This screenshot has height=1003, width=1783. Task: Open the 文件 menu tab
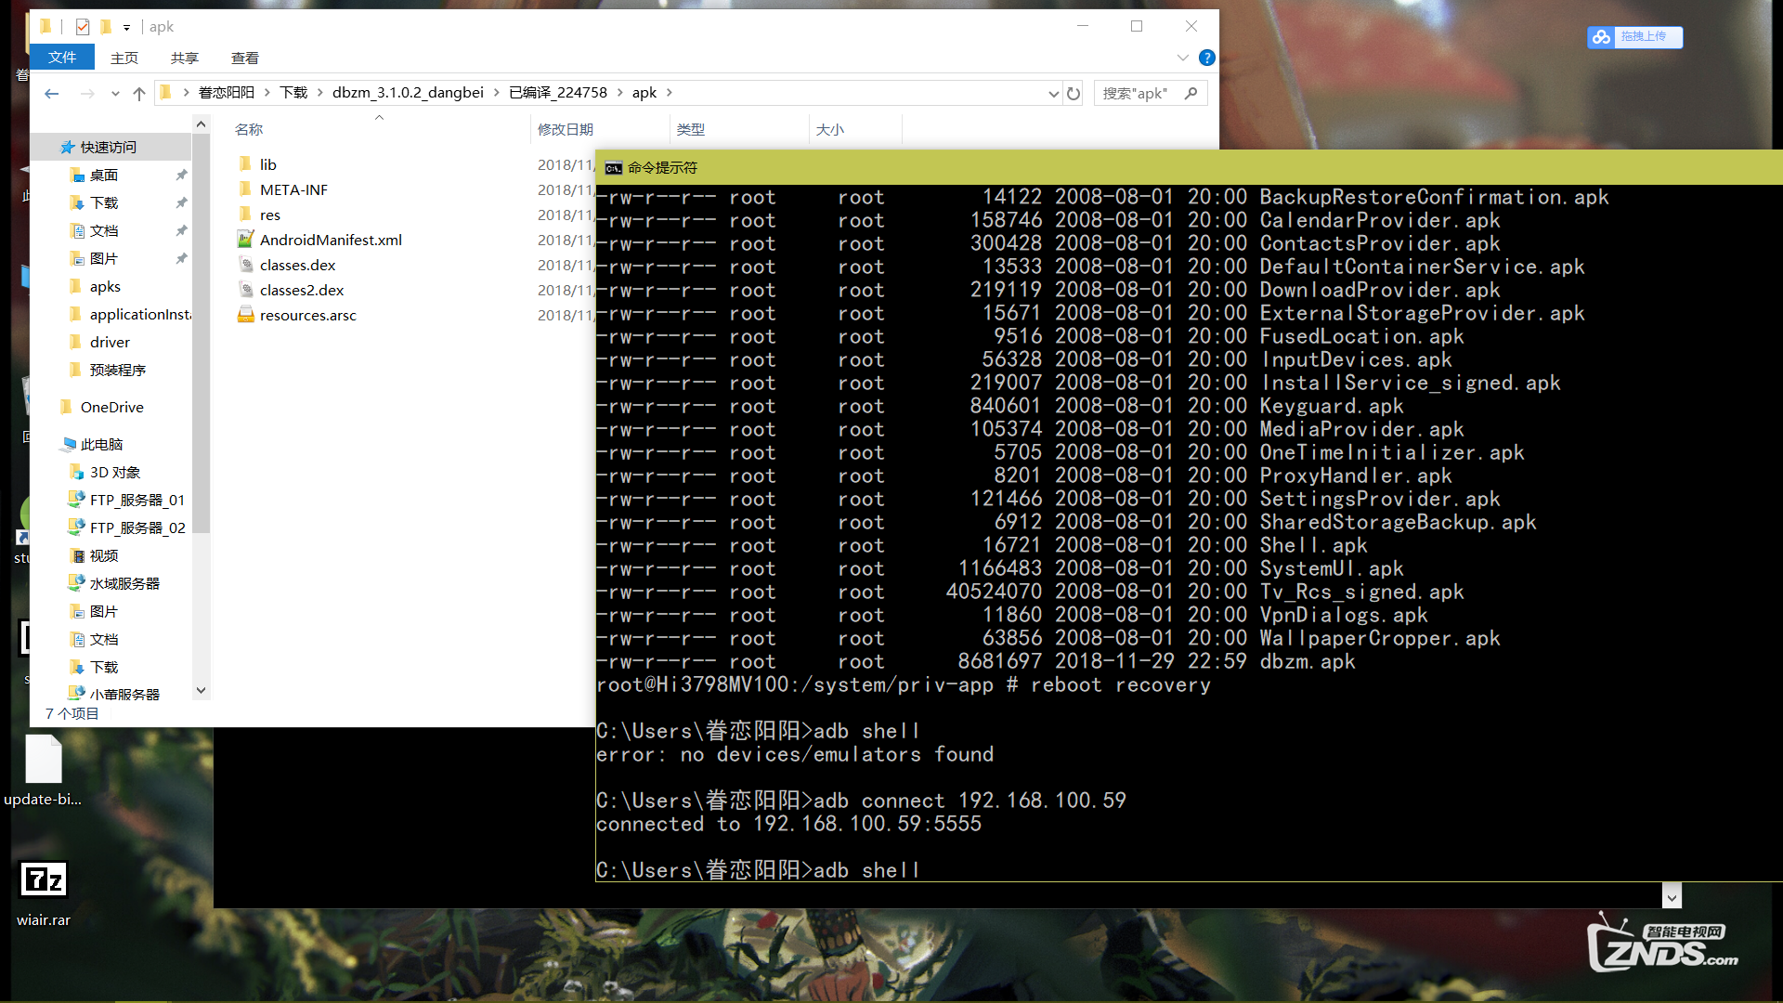[x=62, y=58]
